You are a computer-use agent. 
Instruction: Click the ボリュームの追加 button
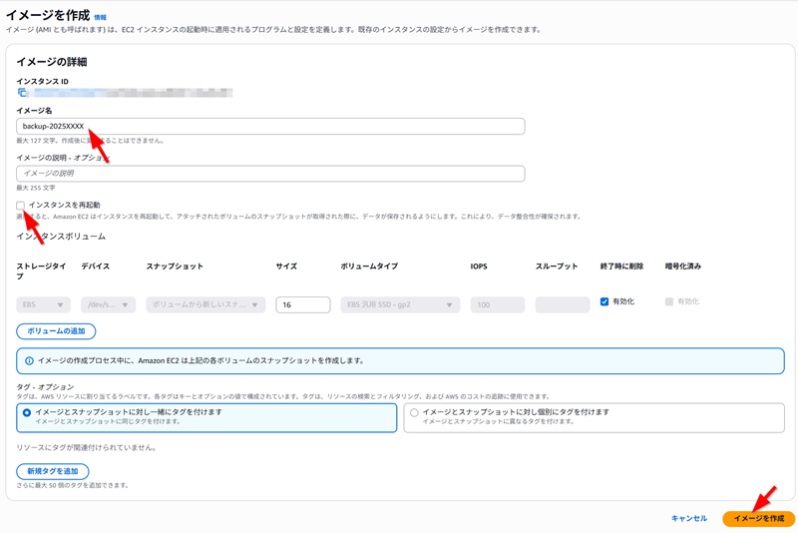point(56,331)
